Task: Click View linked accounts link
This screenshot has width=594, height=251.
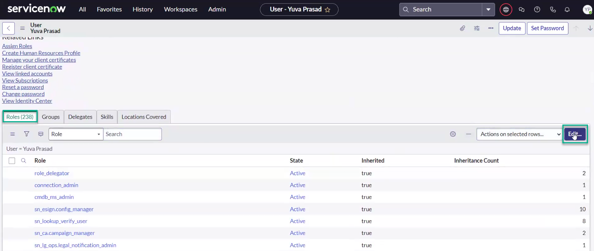Action: pyautogui.click(x=27, y=74)
